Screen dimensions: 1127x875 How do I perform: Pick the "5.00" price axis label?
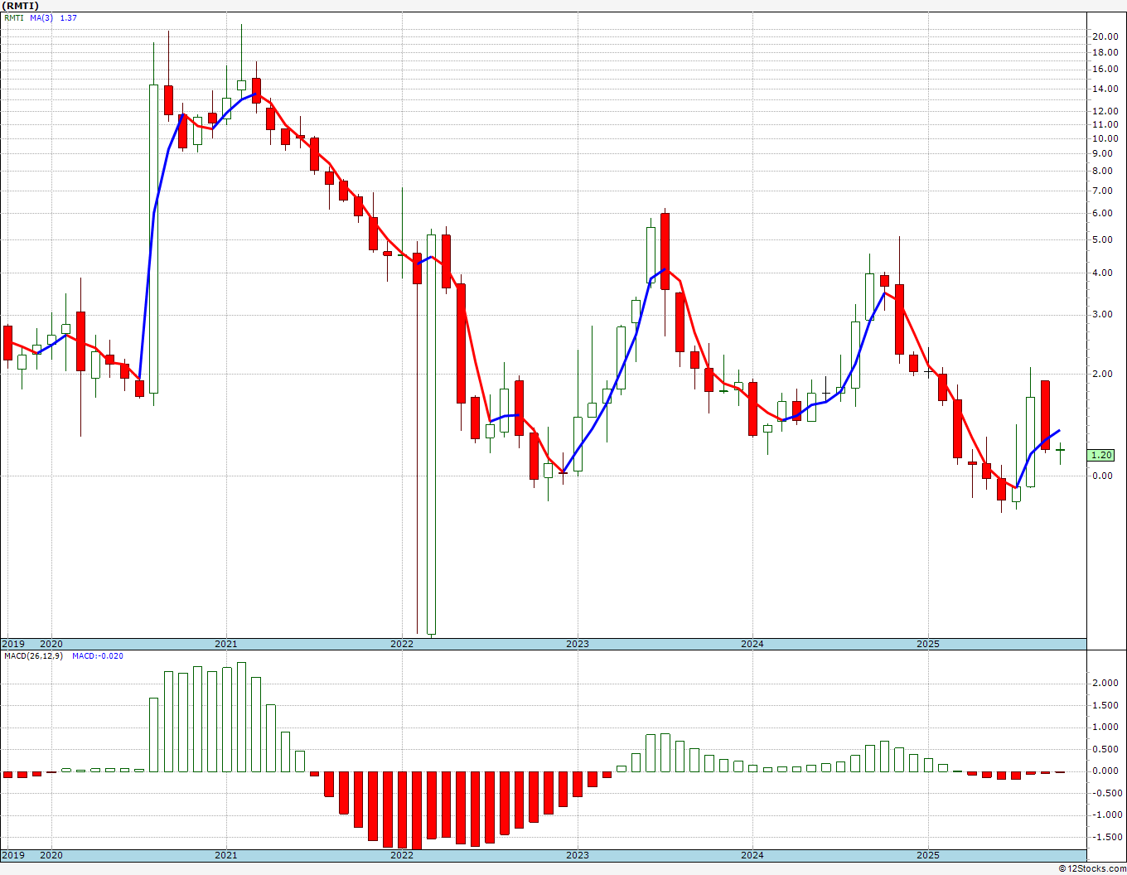(1103, 239)
